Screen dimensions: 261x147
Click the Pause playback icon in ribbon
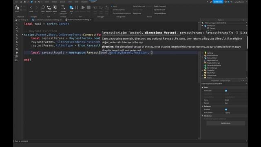click(77, 7)
